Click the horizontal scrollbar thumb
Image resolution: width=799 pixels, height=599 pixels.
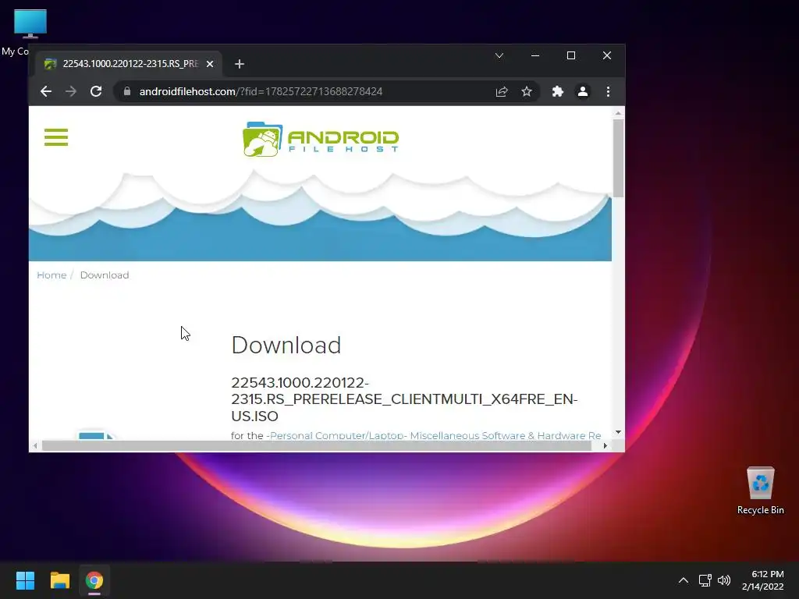(x=317, y=445)
